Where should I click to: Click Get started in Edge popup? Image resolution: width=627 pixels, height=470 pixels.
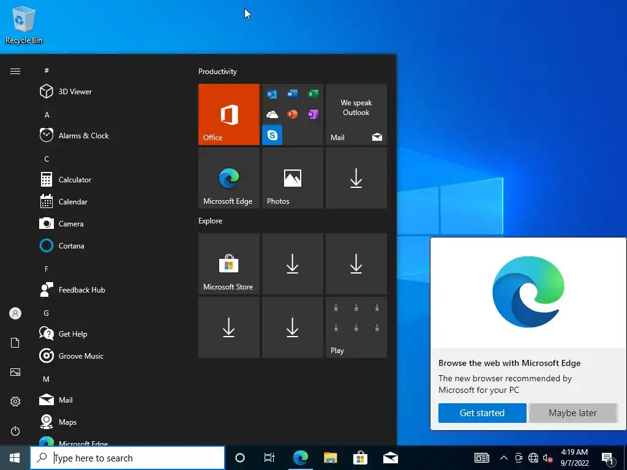[482, 413]
